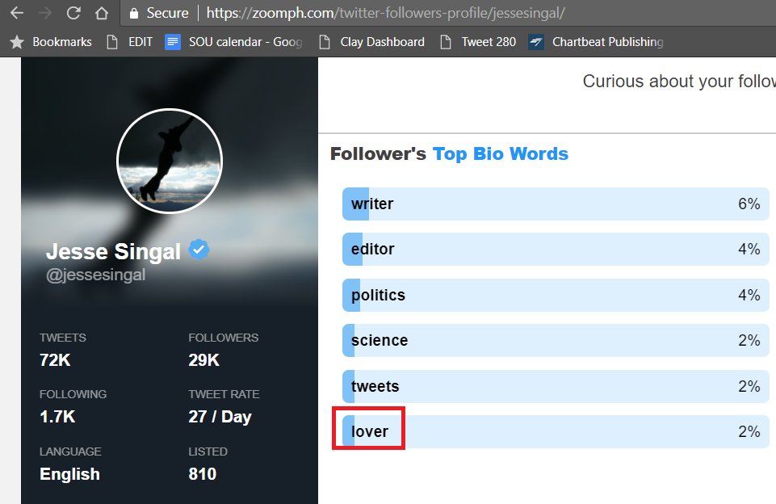Open the Bookmarks star item
776x504 pixels.
click(51, 42)
